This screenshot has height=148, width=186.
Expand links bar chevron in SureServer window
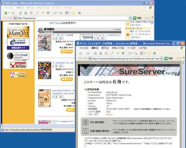tap(184, 58)
